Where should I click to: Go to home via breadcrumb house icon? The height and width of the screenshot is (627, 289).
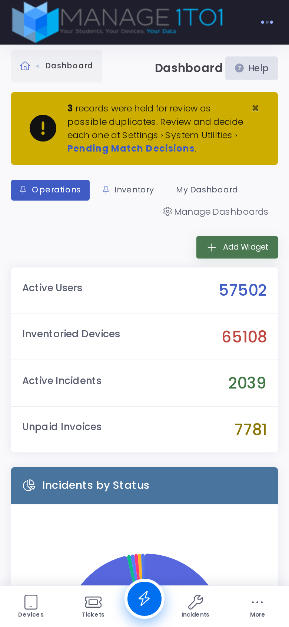[25, 66]
